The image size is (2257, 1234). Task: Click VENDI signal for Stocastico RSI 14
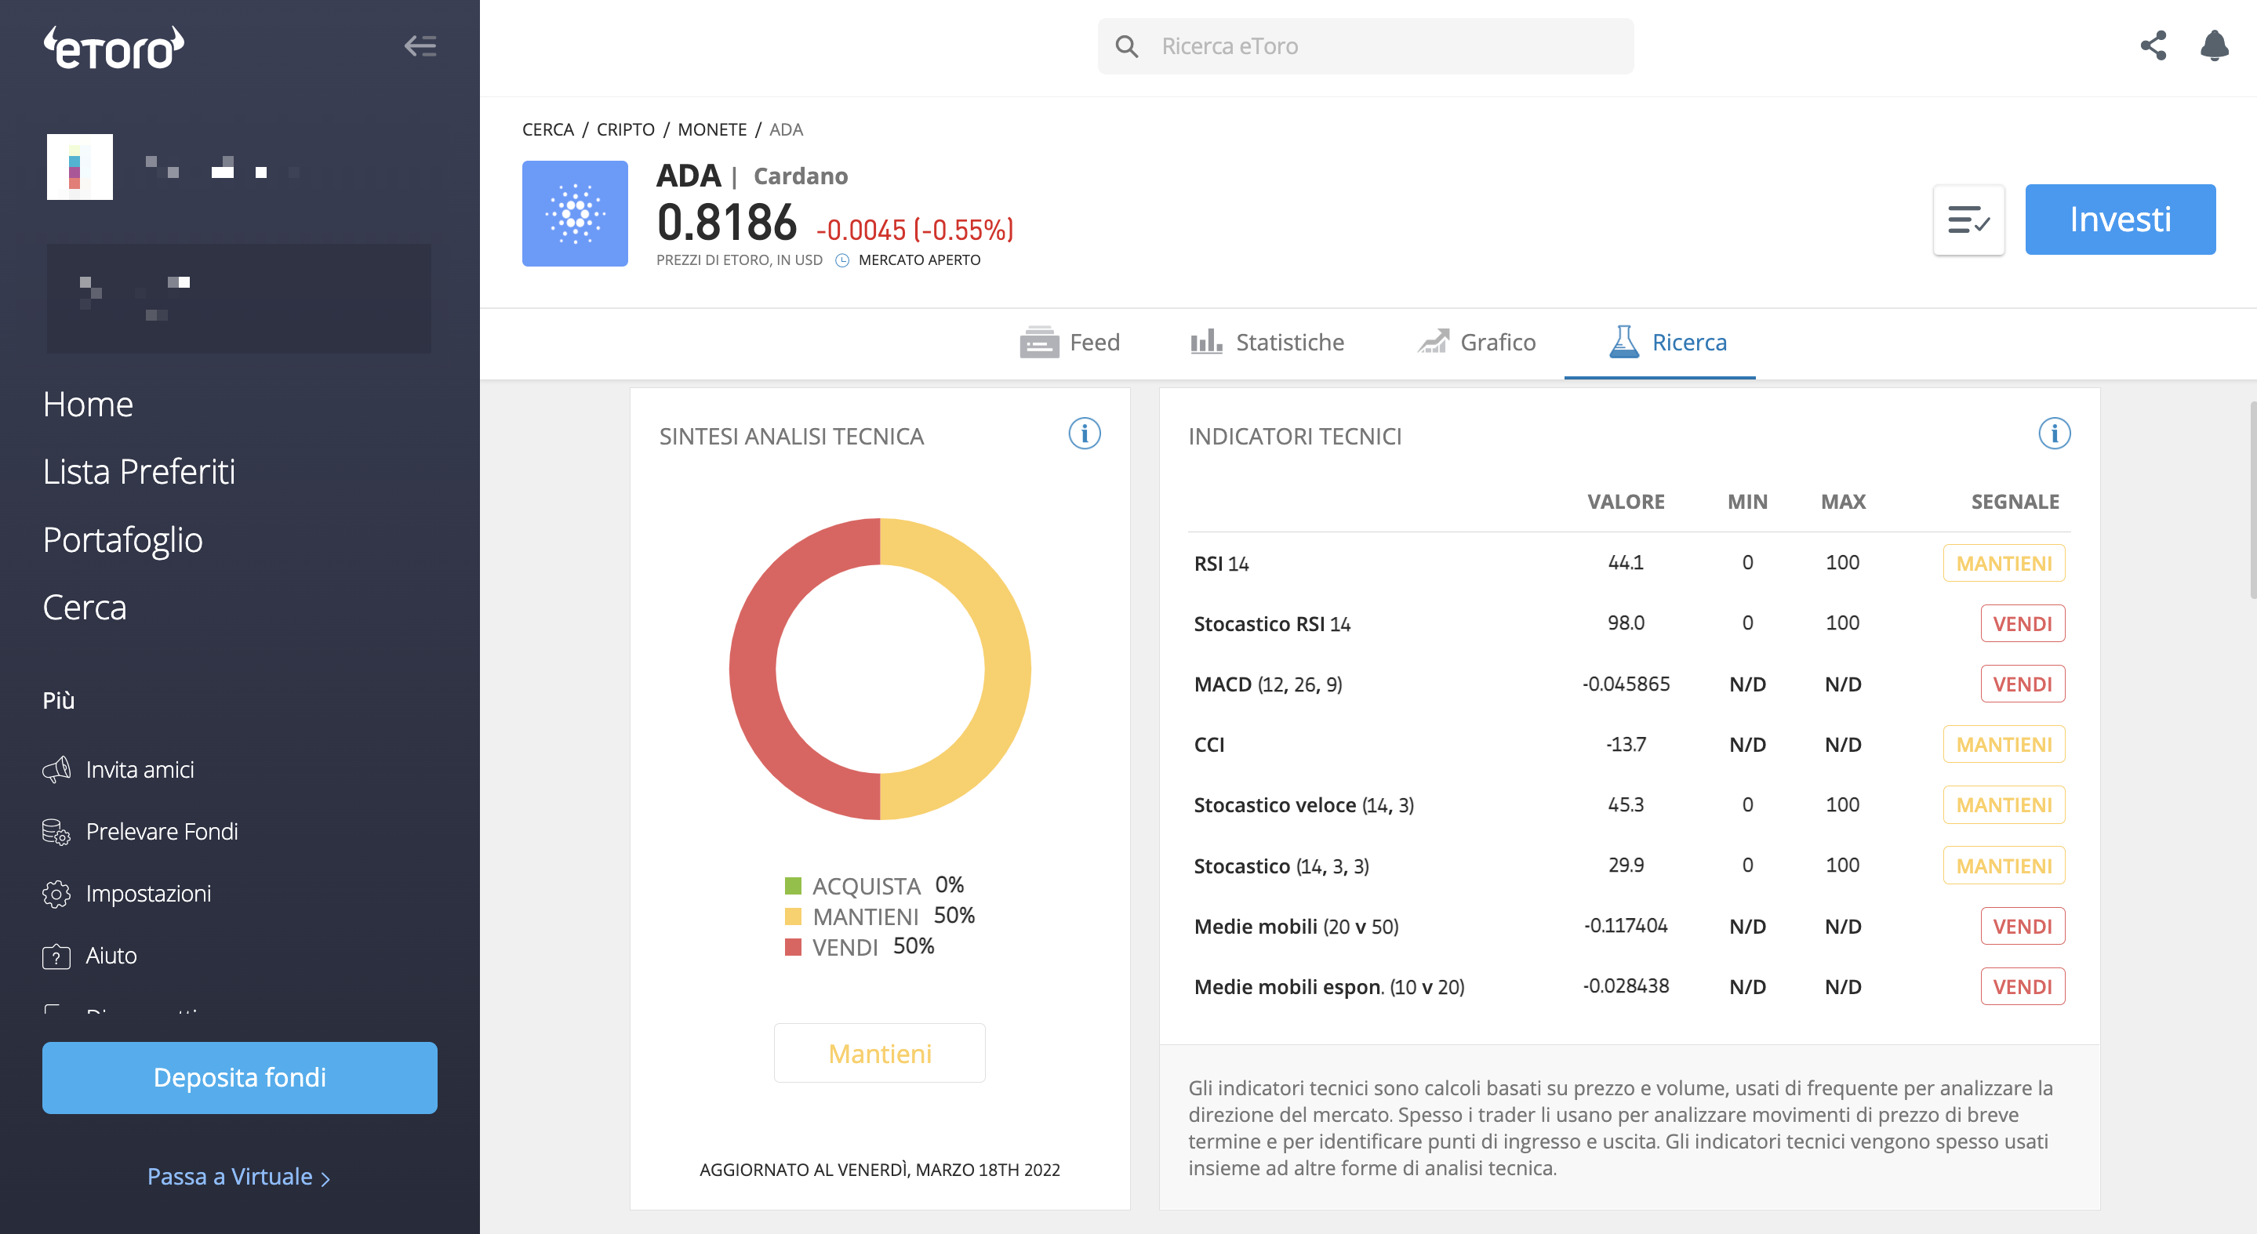pyautogui.click(x=2023, y=624)
